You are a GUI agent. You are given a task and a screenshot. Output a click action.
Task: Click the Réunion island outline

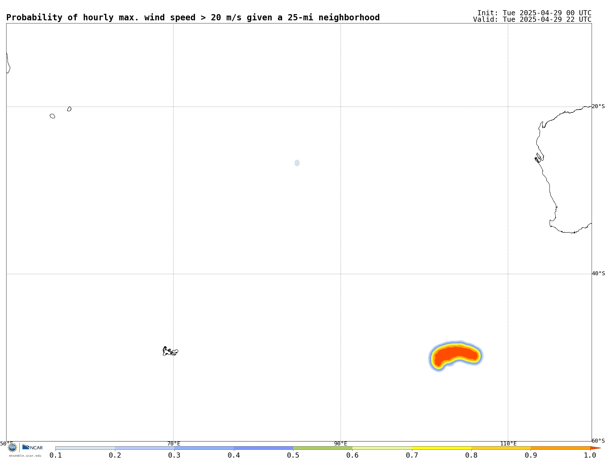53,116
